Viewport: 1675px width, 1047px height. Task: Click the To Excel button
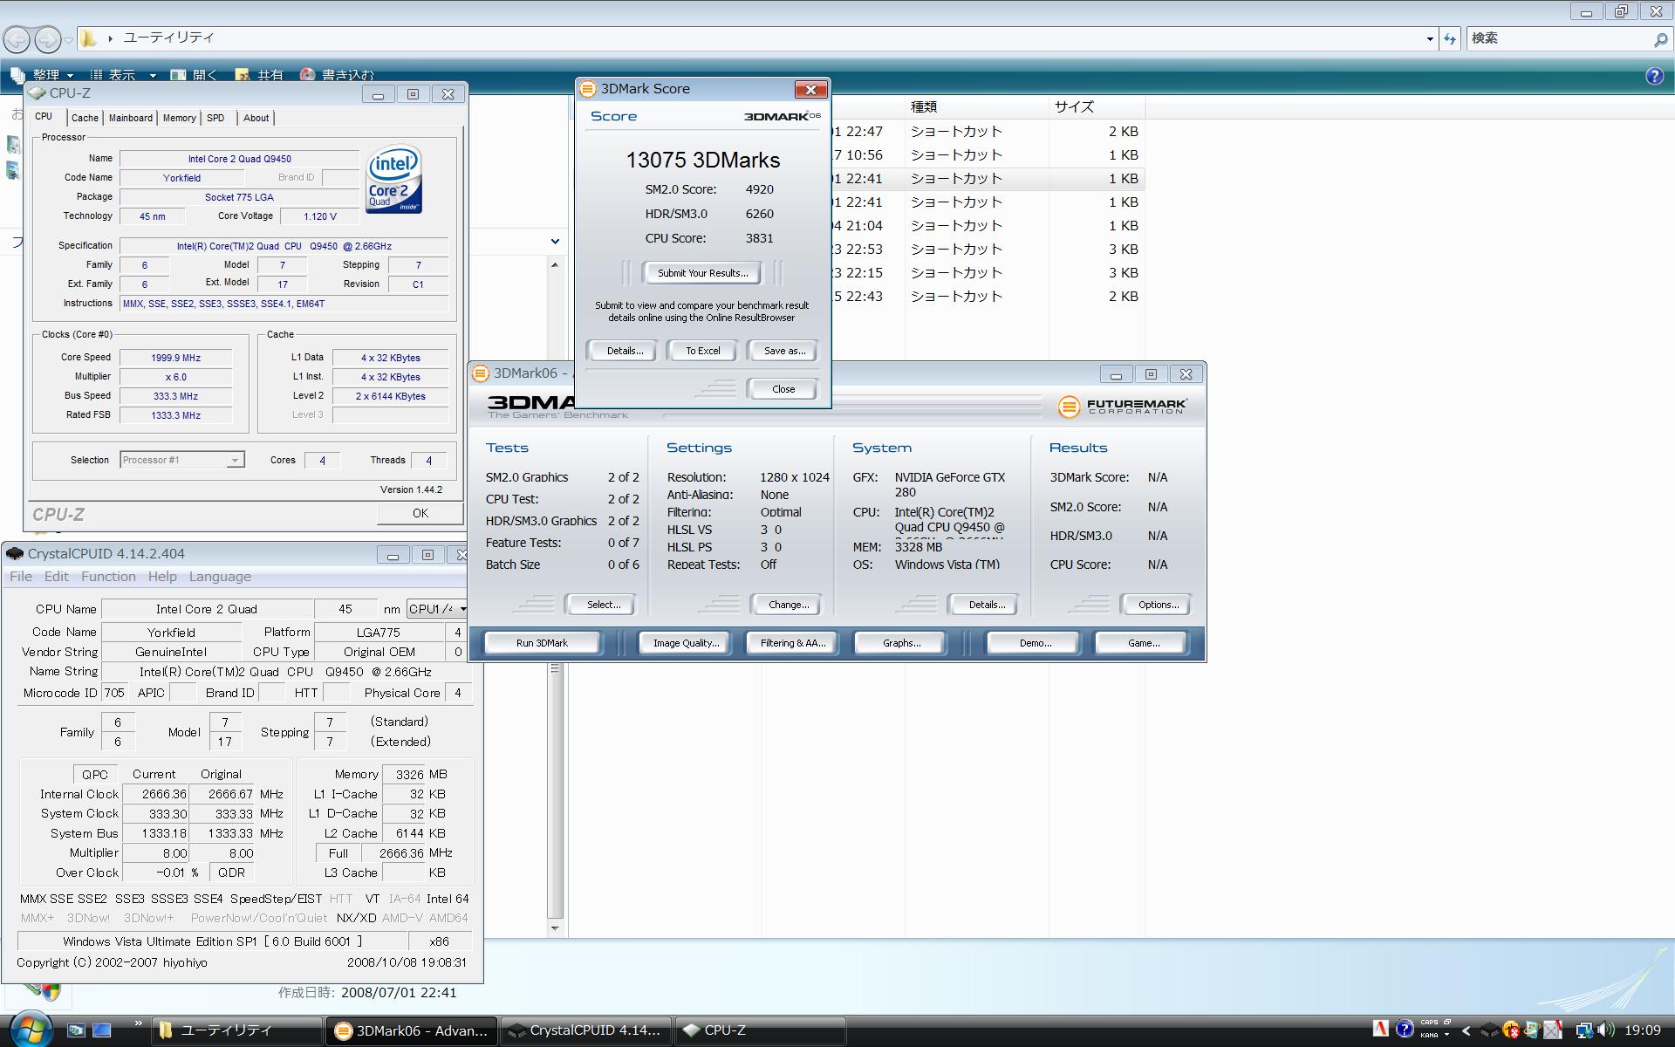[x=702, y=351]
